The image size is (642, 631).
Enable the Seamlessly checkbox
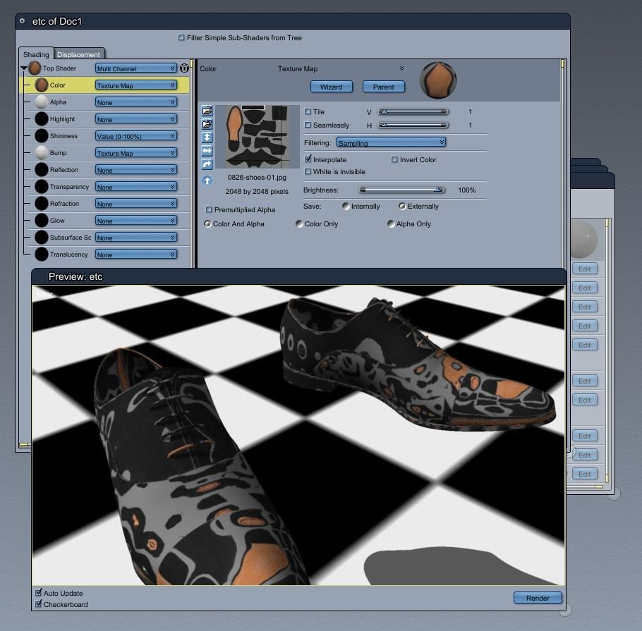(308, 125)
